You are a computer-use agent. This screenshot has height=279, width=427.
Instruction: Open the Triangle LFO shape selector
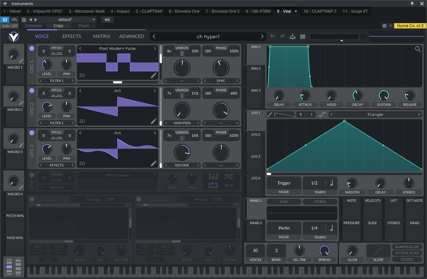[375, 114]
